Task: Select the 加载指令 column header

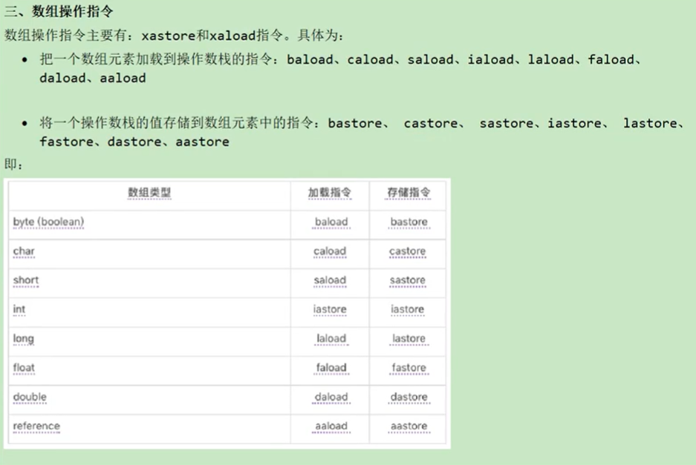Action: [330, 193]
